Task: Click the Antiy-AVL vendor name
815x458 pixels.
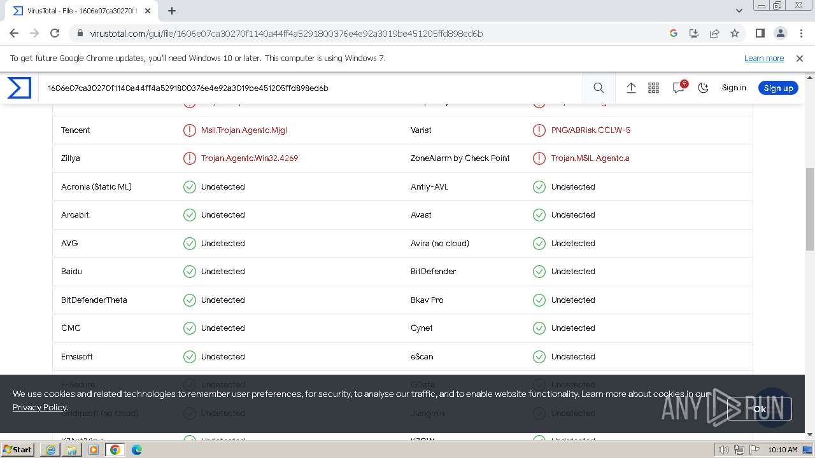Action: 430,186
